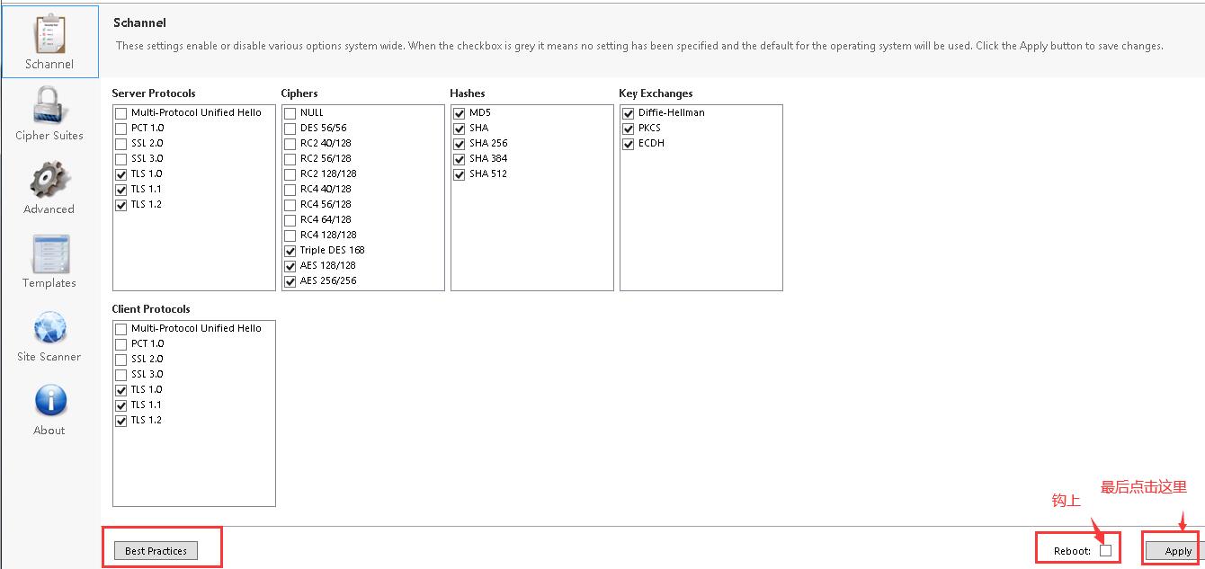Select the Site Scanner label in sidebar
Screen dimensions: 1205x569
pos(49,357)
